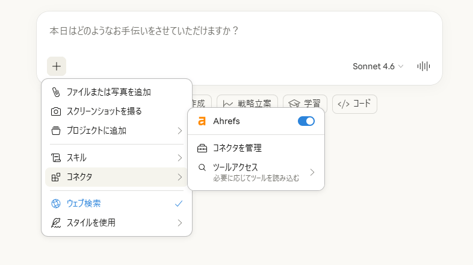The image size is (473, 265).
Task: Click the connectors grid icon
Action: click(56, 177)
